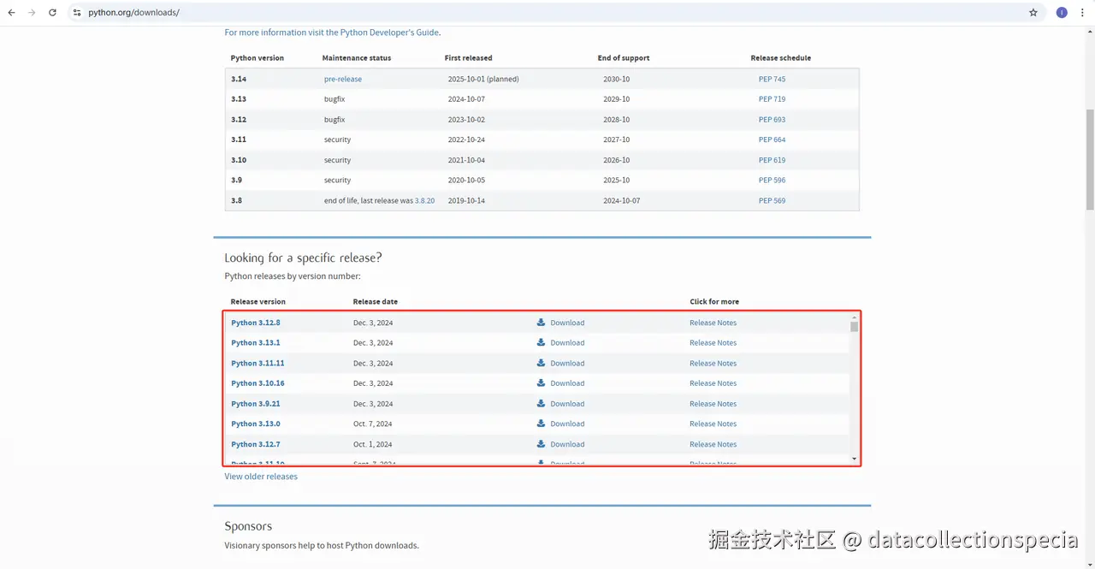This screenshot has height=569, width=1095.
Task: Click download icon for Python 3.12.8
Action: click(x=541, y=323)
